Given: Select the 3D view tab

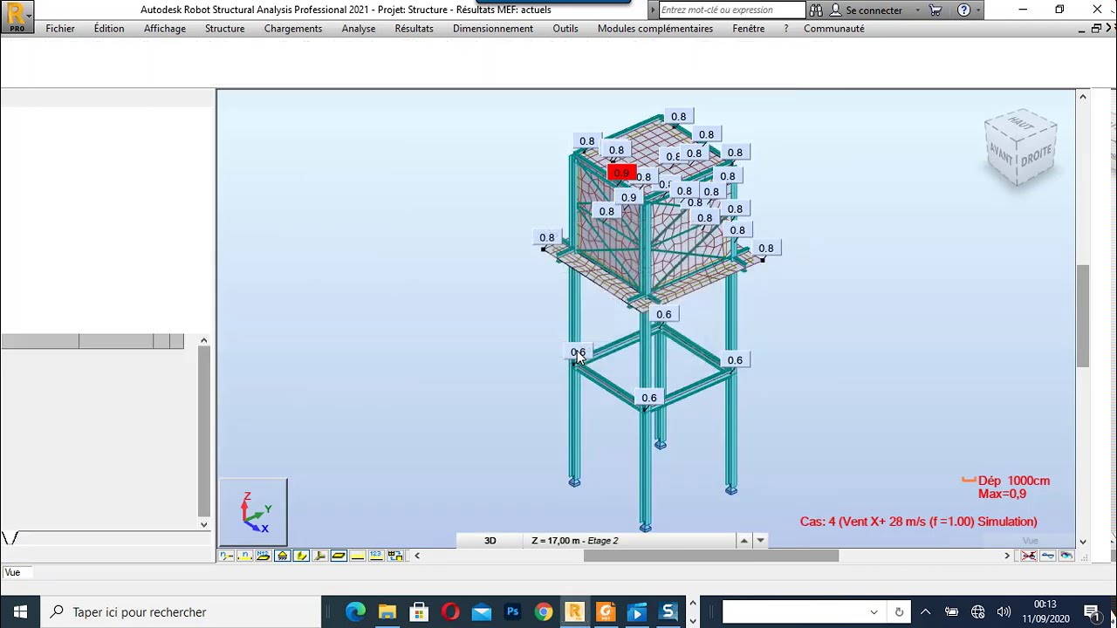Looking at the screenshot, I should point(490,541).
